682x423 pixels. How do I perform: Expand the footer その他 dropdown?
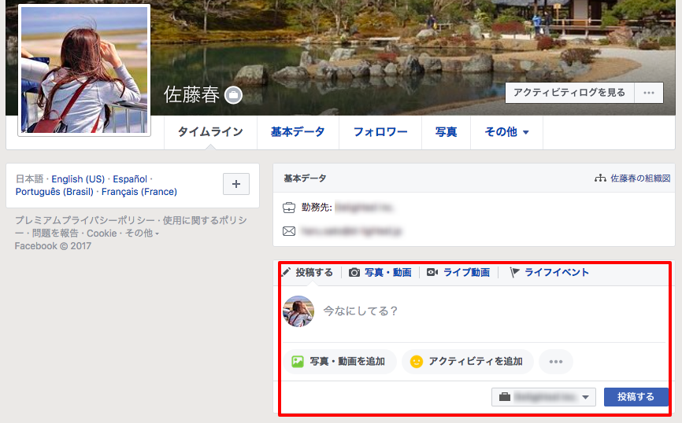(x=143, y=234)
